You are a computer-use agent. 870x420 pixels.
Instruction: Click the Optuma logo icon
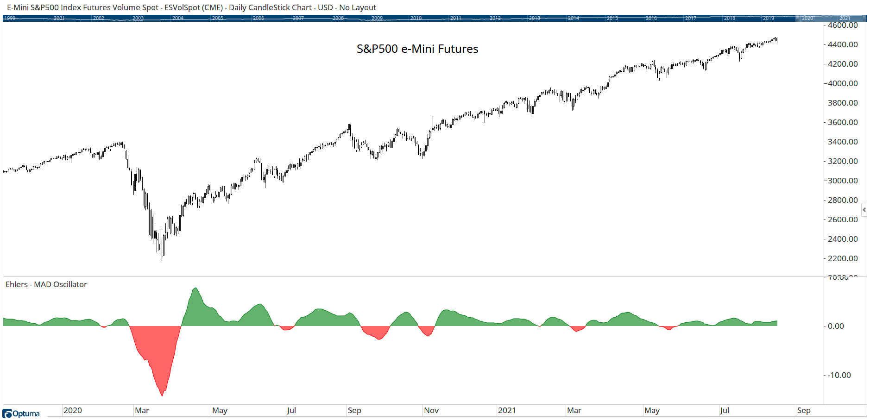coord(7,414)
